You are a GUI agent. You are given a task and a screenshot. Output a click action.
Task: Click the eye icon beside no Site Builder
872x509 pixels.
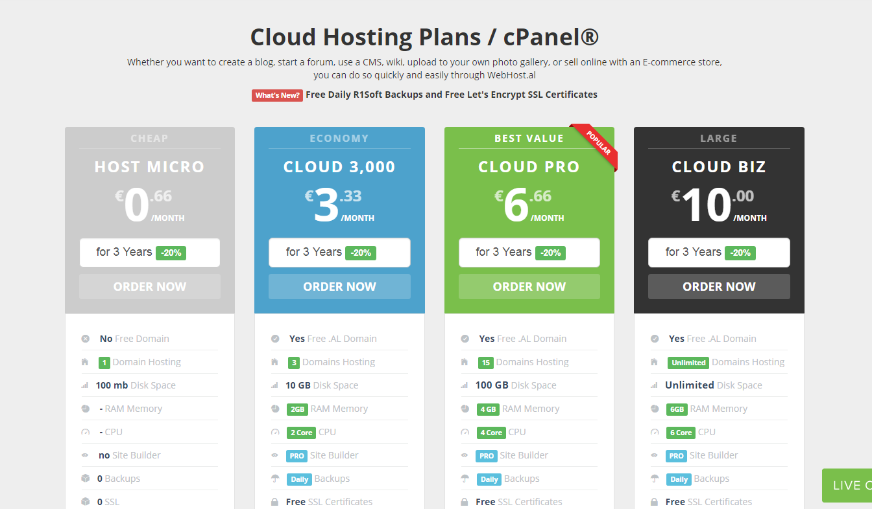pos(86,455)
